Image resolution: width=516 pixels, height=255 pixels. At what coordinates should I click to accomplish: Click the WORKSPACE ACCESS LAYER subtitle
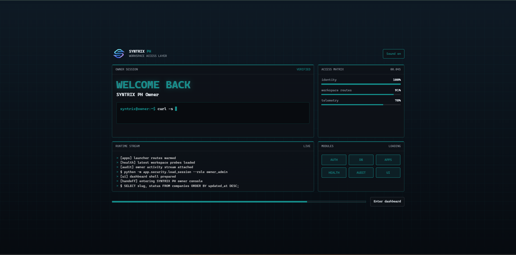(148, 56)
